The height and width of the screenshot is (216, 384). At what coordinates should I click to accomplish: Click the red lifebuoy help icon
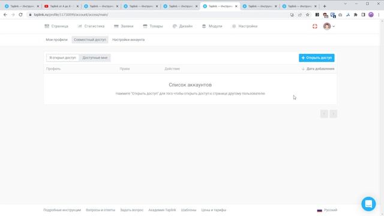pos(314,26)
